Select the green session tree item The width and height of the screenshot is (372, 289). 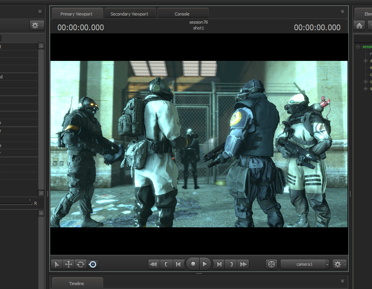[x=367, y=47]
